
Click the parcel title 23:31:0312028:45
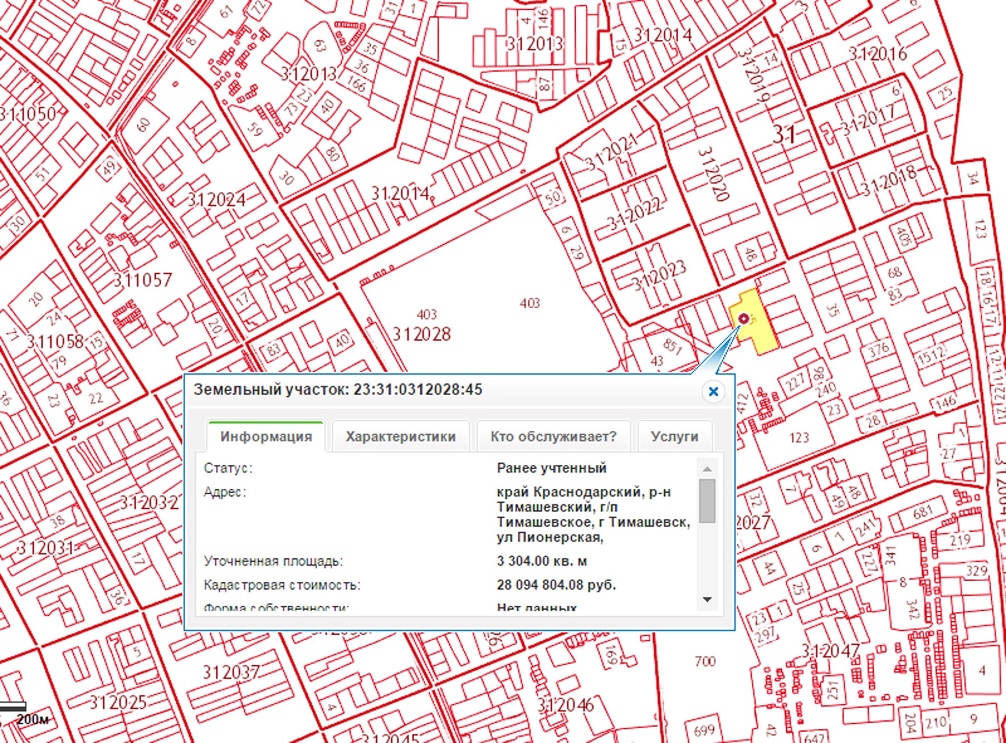coord(417,390)
